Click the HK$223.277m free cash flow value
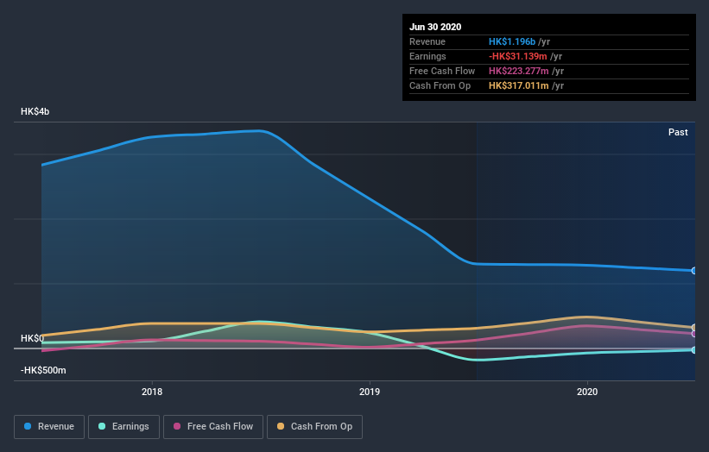The image size is (709, 452). [519, 71]
